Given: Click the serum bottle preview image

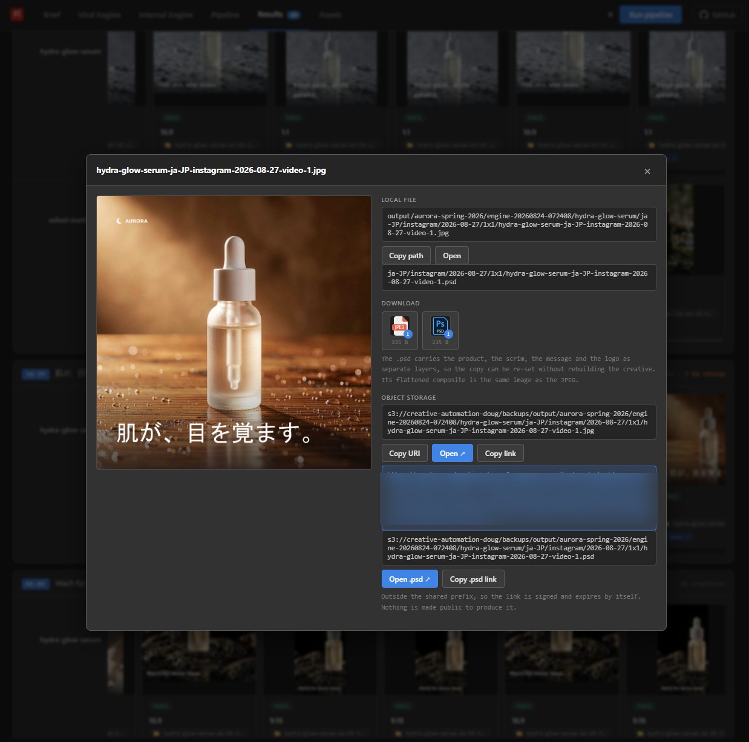Looking at the screenshot, I should click(234, 333).
